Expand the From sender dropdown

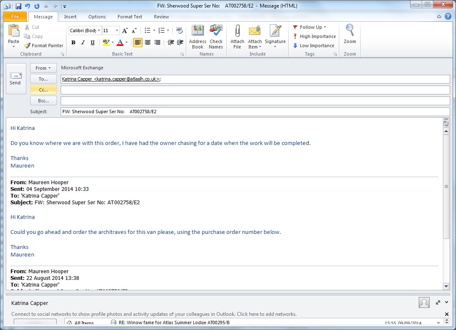click(43, 68)
